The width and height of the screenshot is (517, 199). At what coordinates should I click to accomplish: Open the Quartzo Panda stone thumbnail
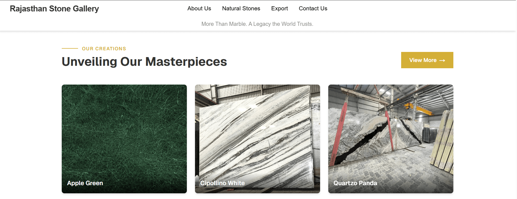[x=391, y=139]
